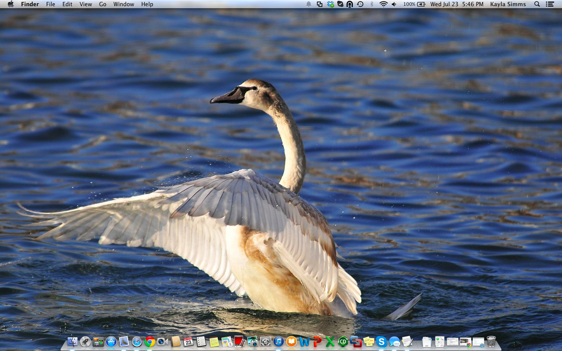The image size is (562, 351).
Task: Open the orange iBooks icon
Action: click(291, 342)
